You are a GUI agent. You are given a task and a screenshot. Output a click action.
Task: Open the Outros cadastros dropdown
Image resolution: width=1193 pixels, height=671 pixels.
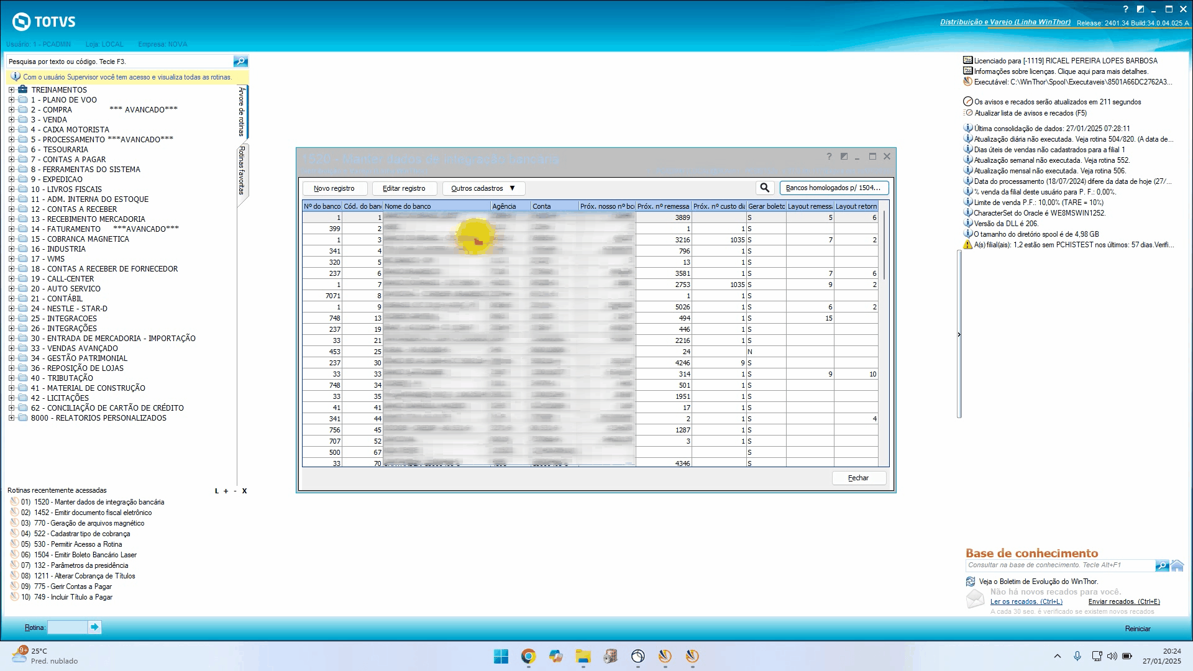[x=483, y=188]
